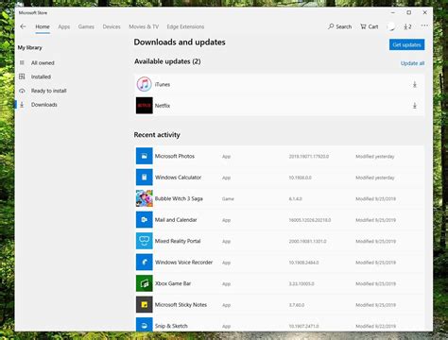Minimize the Microsoft Store window
The image size is (448, 340).
tap(393, 12)
